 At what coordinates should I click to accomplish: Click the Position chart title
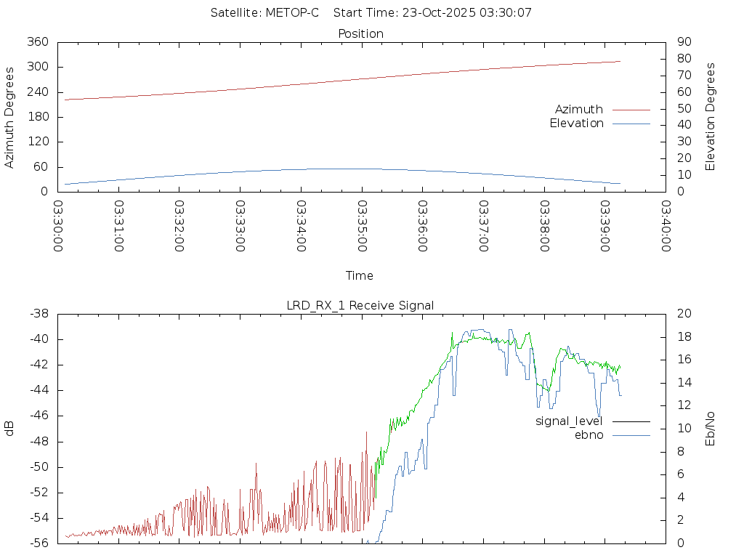(x=360, y=34)
